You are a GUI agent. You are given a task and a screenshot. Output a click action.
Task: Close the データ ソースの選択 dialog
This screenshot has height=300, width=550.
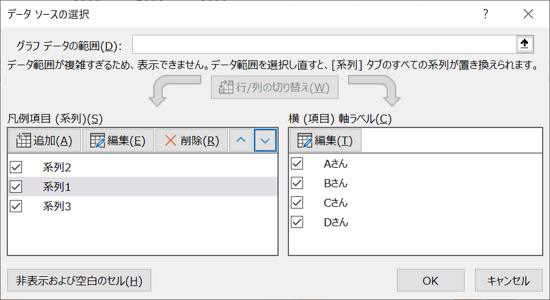point(528,14)
